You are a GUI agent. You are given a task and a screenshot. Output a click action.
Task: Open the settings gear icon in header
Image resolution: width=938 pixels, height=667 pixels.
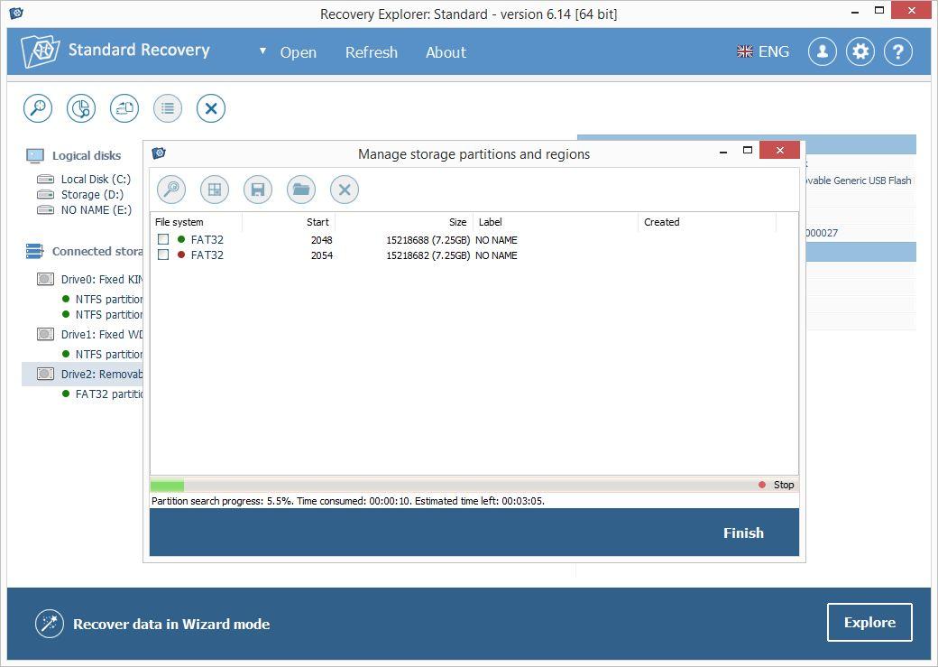pos(860,52)
